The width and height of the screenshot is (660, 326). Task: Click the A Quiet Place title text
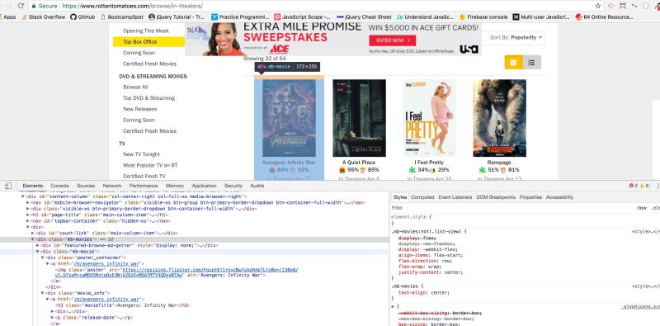click(x=359, y=163)
